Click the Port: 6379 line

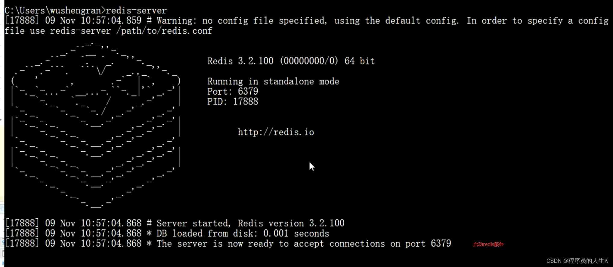233,92
